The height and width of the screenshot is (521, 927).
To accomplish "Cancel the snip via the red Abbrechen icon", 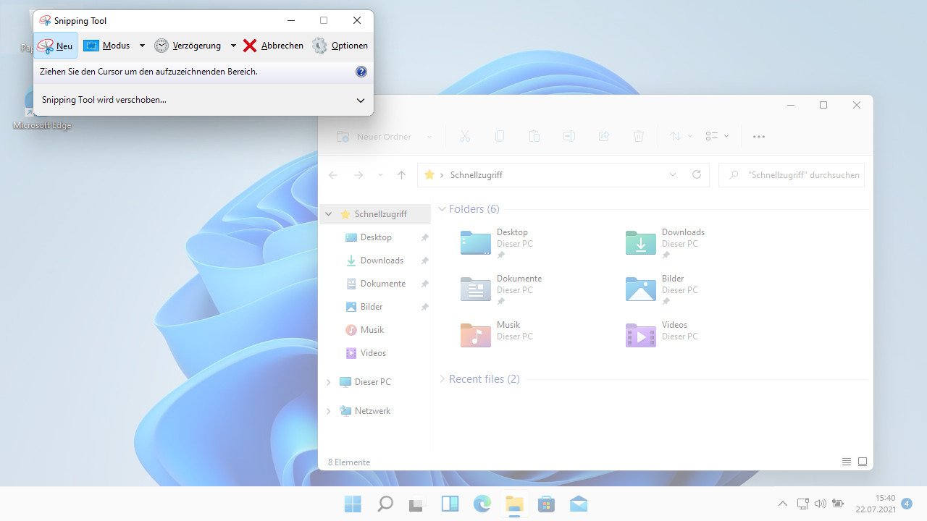I will coord(249,45).
